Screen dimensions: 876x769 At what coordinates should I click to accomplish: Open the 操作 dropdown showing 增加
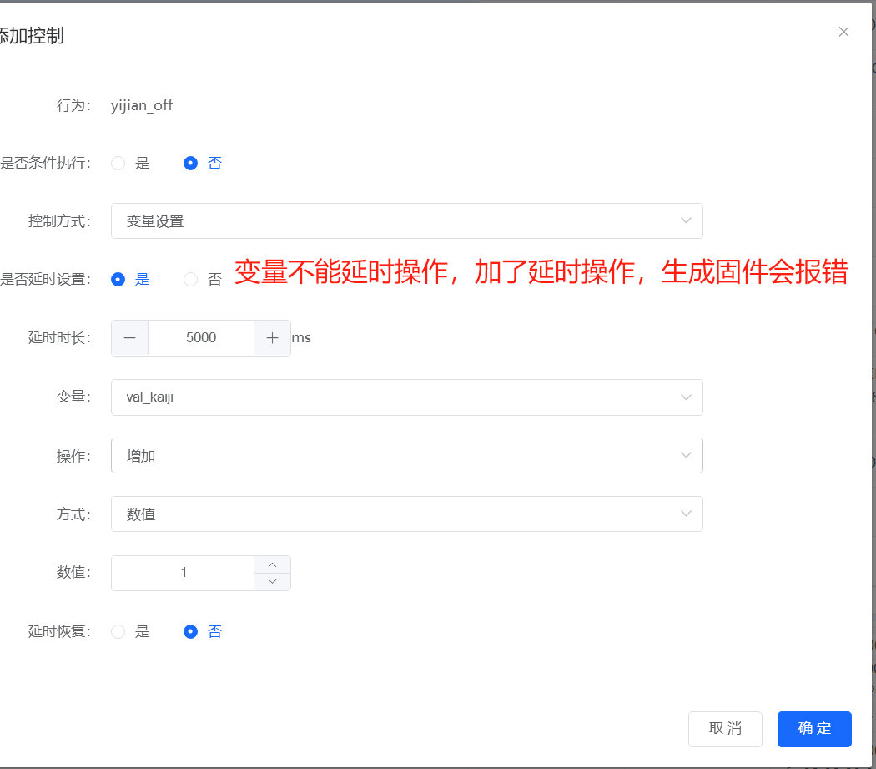pos(406,455)
